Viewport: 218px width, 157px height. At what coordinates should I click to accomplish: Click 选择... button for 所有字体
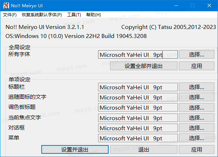[x=196, y=55]
